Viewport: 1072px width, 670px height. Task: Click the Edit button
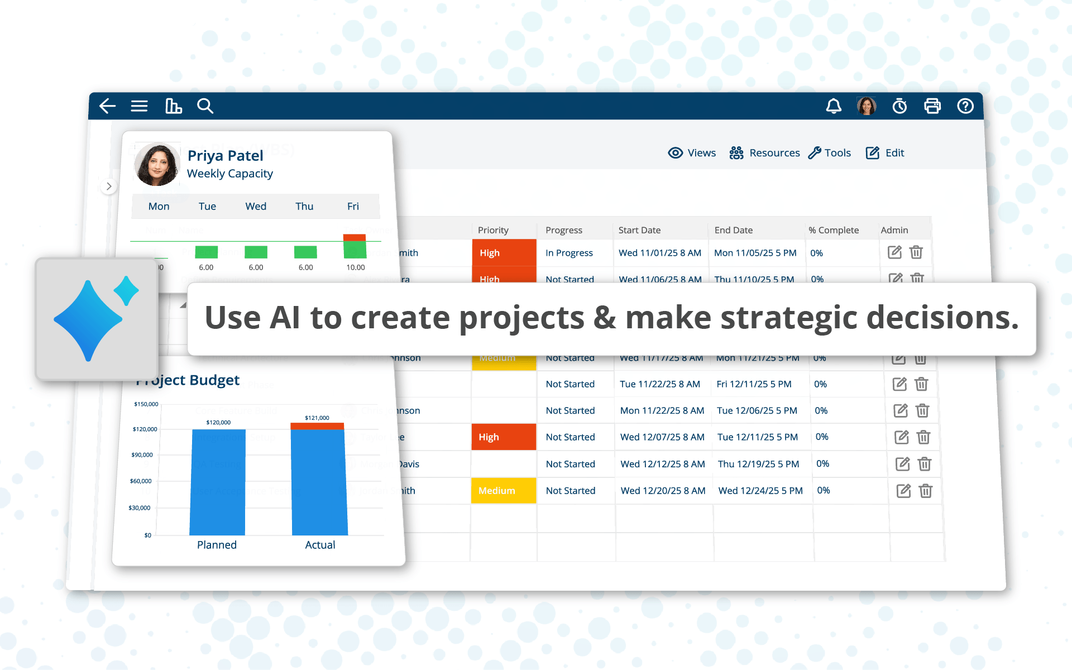click(885, 153)
